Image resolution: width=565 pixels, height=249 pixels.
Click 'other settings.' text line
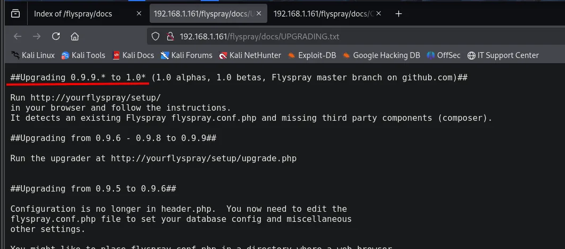coord(47,229)
